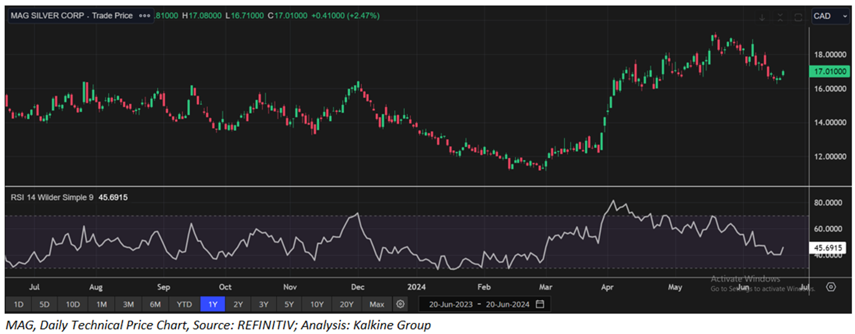Click the 16.00000 price axis label
This screenshot has height=334, width=855.
(x=830, y=89)
